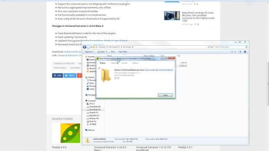Select Homegroup in the navigation pane
The height and width of the screenshot is (151, 269).
92,95
